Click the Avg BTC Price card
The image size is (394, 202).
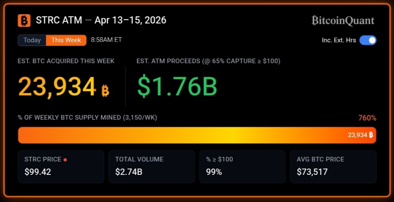coord(333,166)
